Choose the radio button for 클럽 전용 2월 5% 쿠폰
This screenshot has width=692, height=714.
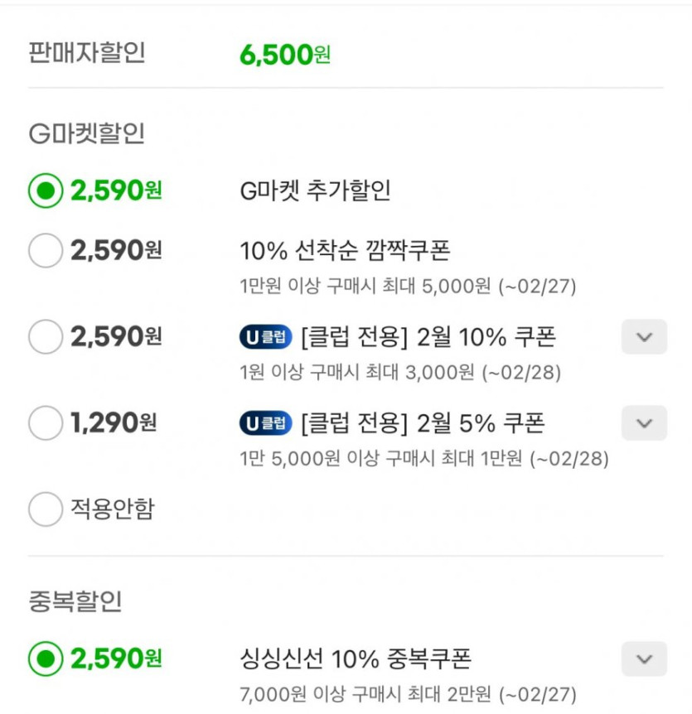[x=46, y=424]
